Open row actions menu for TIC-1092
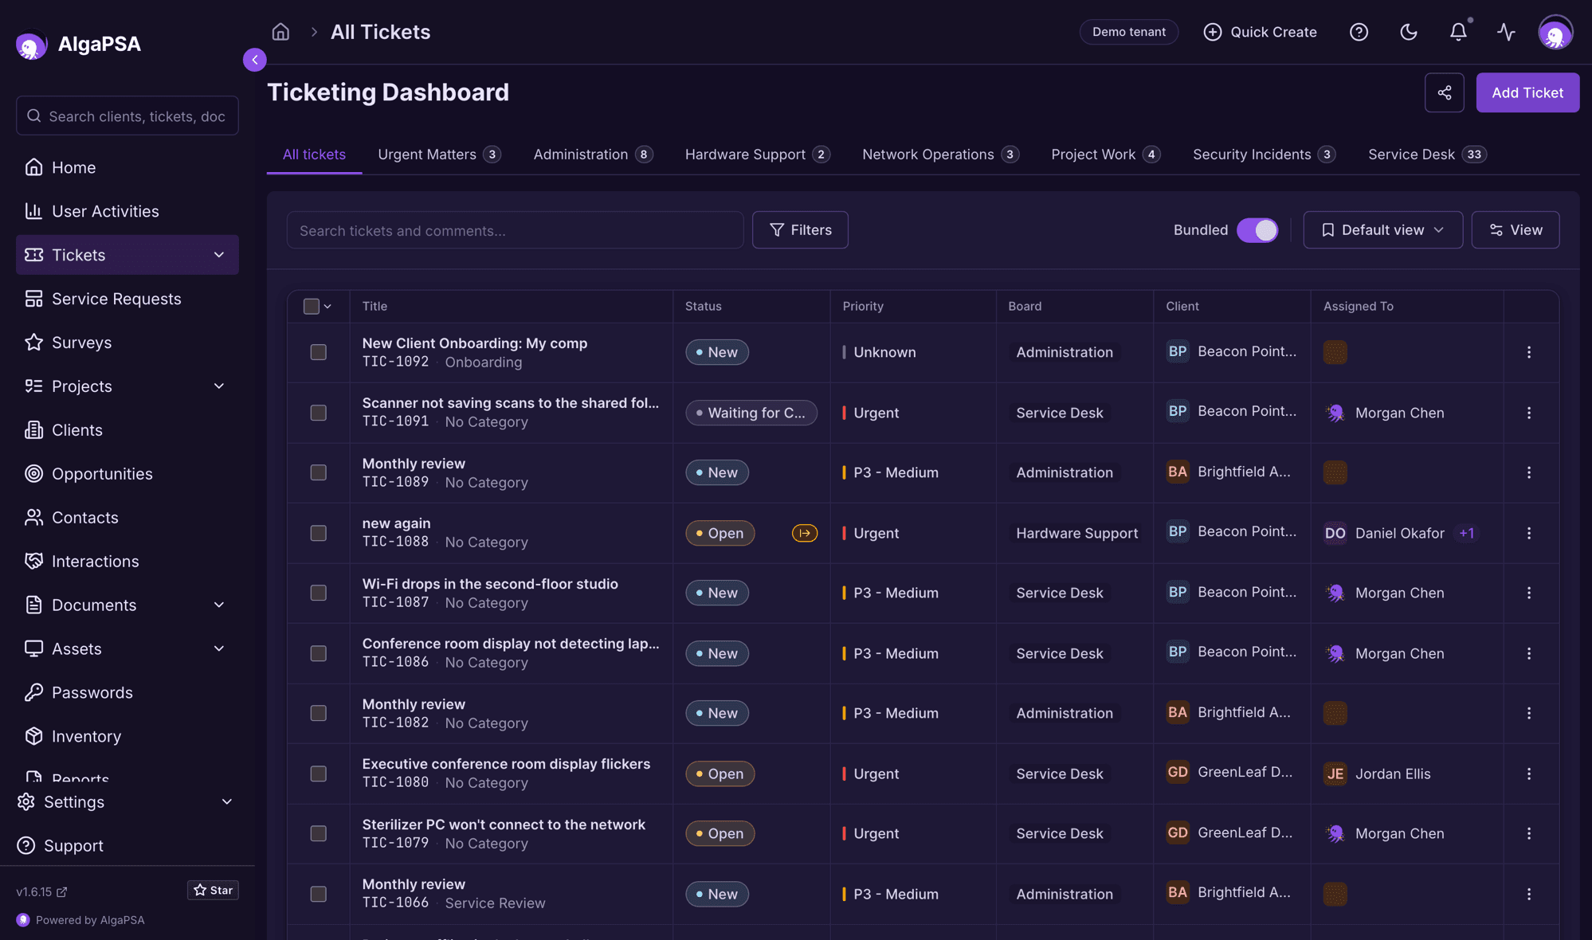This screenshot has height=940, width=1592. pos(1528,352)
